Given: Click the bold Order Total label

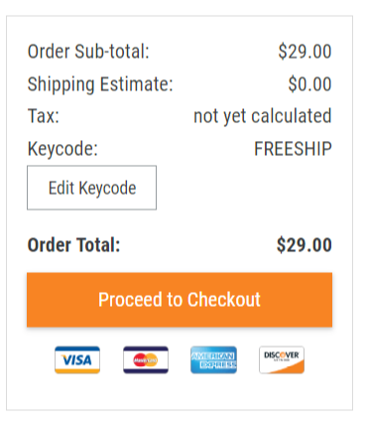Looking at the screenshot, I should pos(73,245).
